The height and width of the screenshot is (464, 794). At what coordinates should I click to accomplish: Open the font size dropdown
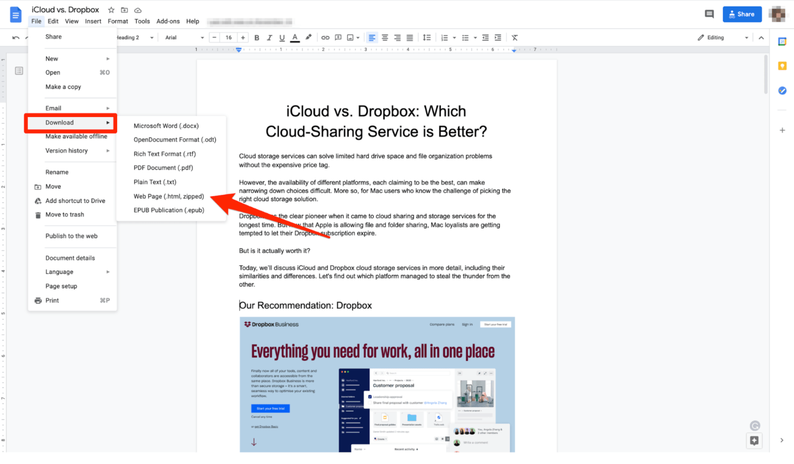click(x=229, y=37)
